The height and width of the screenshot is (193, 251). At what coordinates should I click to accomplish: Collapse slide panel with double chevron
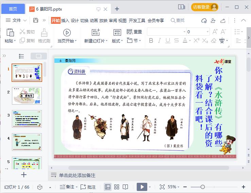pos(4,56)
